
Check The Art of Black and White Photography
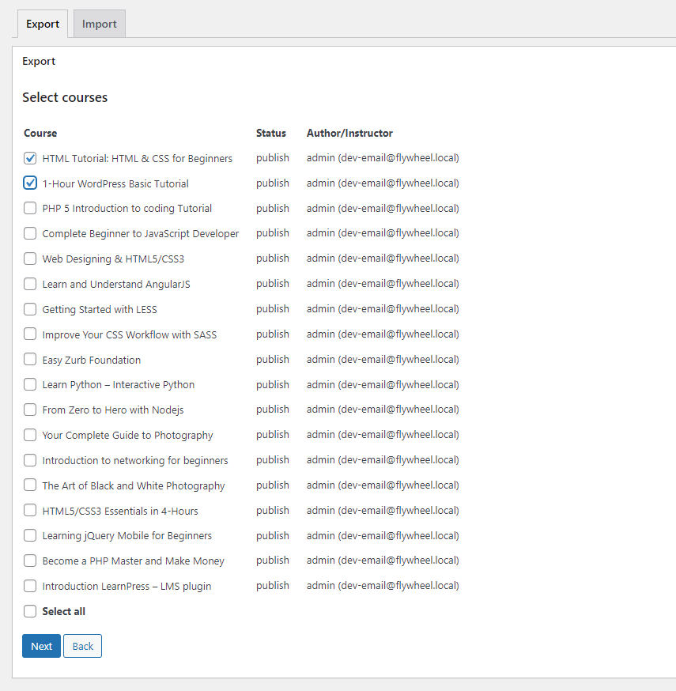(x=30, y=485)
